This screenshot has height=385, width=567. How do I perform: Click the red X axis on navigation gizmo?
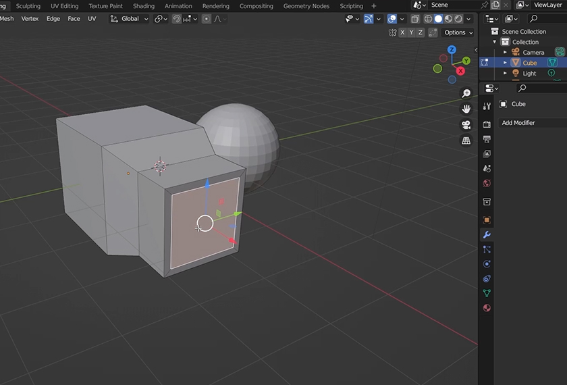coord(461,70)
